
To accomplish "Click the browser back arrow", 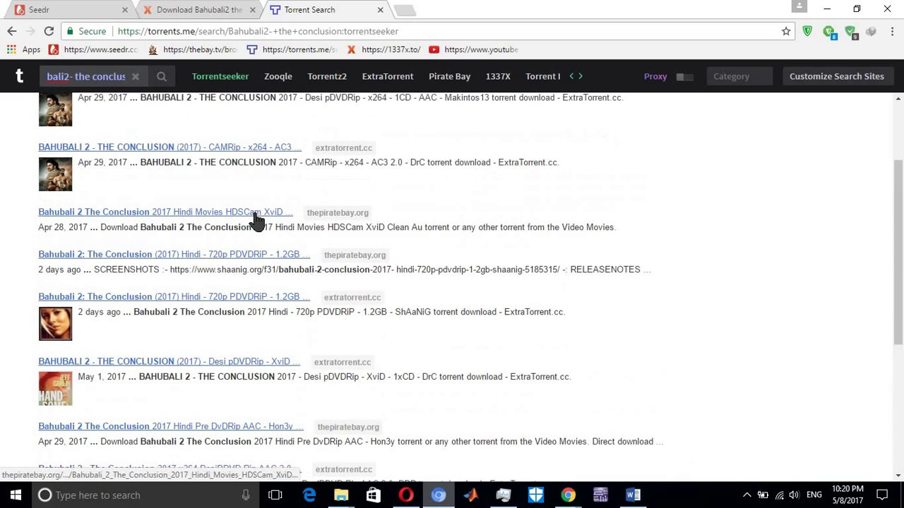I will click(x=11, y=31).
